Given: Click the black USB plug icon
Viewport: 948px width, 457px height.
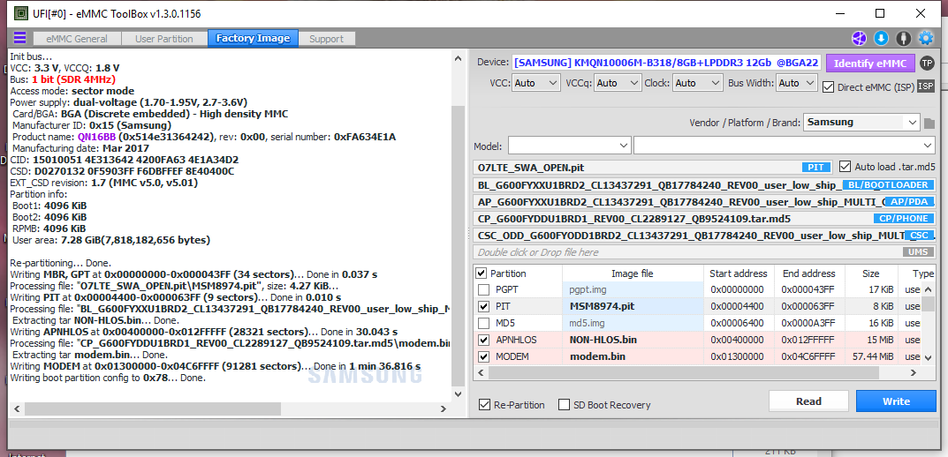Looking at the screenshot, I should pyautogui.click(x=903, y=38).
